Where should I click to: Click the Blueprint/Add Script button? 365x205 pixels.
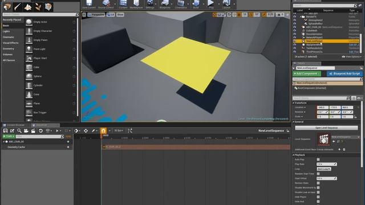pyautogui.click(x=344, y=73)
